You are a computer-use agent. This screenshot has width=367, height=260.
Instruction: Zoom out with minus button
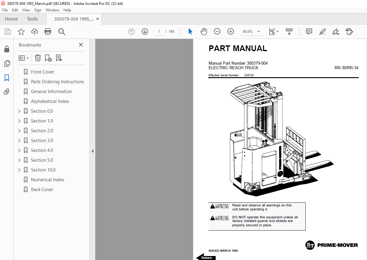[x=217, y=32]
